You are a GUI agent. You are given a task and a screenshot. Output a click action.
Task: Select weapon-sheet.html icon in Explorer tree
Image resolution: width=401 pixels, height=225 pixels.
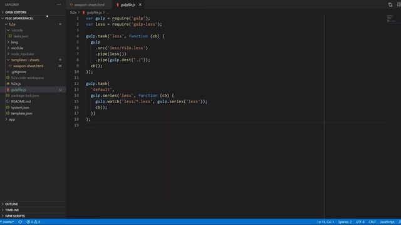pos(10,66)
